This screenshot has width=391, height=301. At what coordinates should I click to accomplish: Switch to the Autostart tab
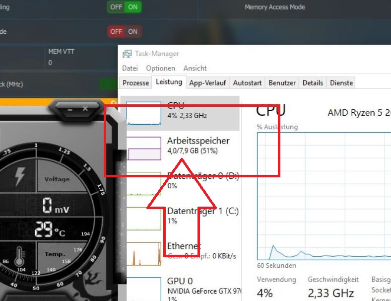coord(247,82)
